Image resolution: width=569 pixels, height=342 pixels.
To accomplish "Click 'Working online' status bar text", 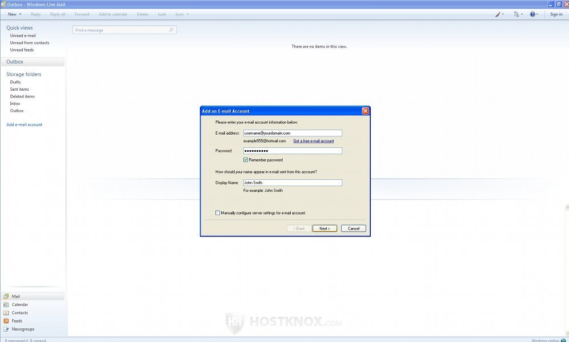I will point(546,340).
